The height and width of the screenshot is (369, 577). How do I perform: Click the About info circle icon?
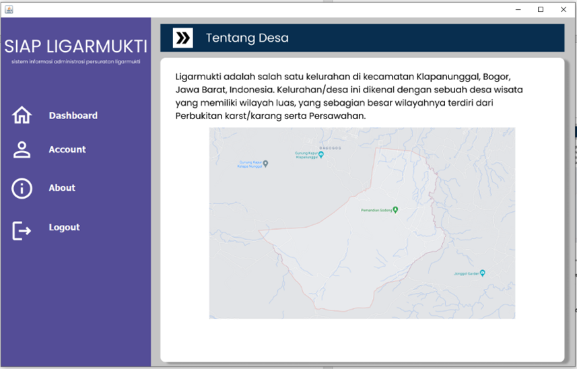coord(22,189)
